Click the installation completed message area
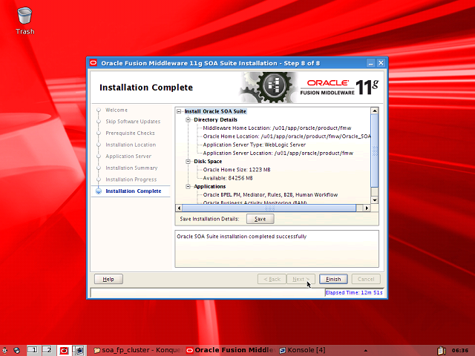Viewport: 475px width, 356px height. point(277,249)
